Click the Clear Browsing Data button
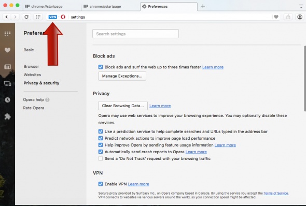This screenshot has width=306, height=206. tap(123, 106)
